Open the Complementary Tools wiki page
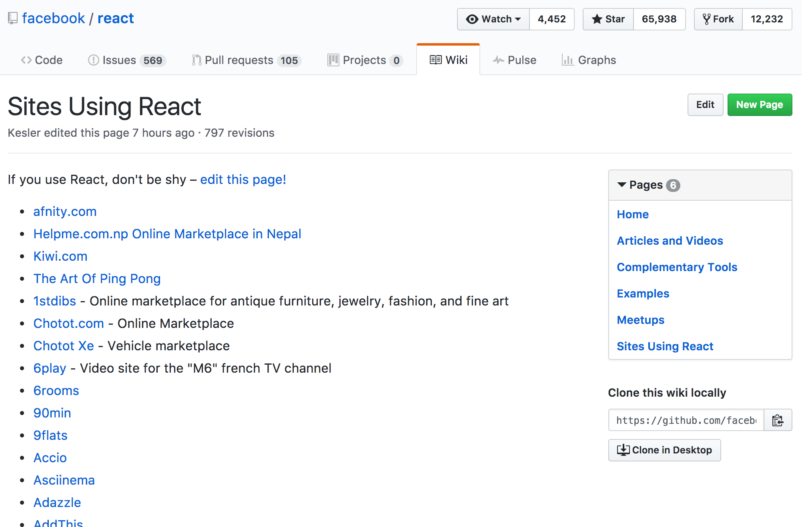This screenshot has width=802, height=527. pos(677,267)
